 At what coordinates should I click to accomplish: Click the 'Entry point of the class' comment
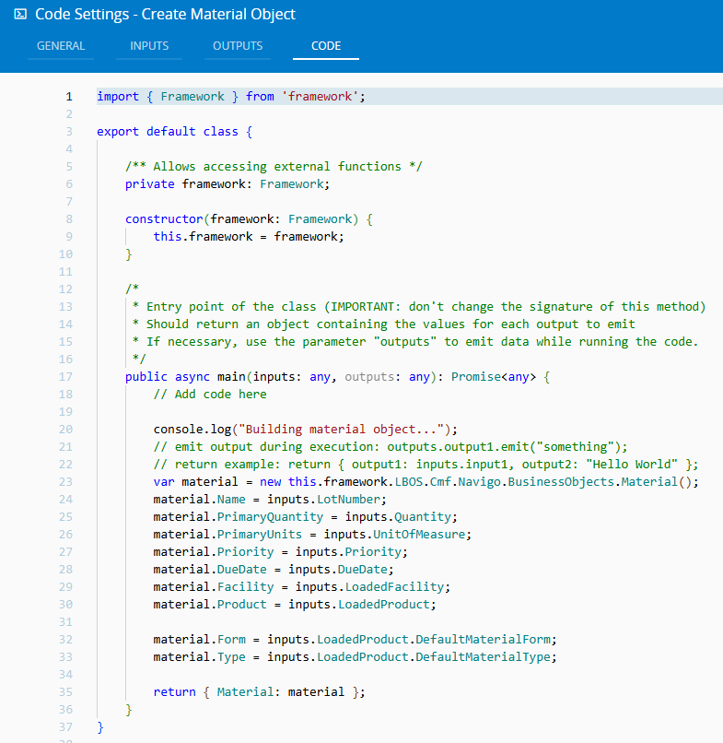(419, 307)
